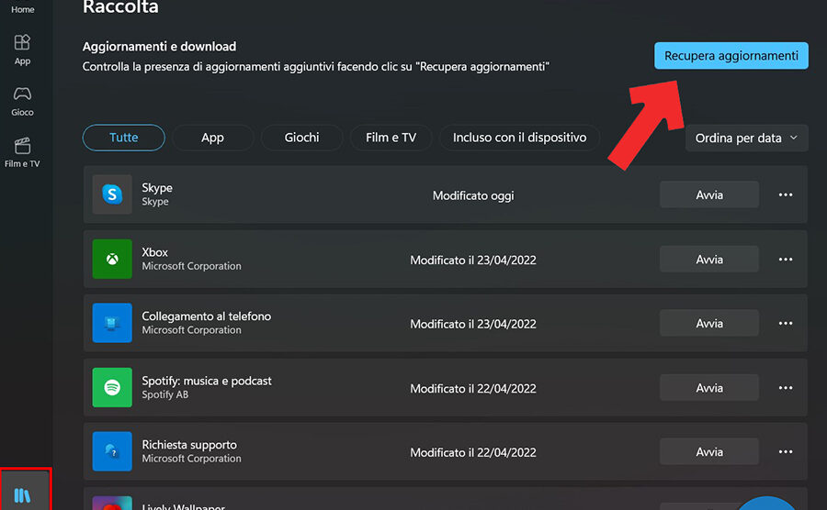The height and width of the screenshot is (510, 827).
Task: Open more options for Spotify
Action: tap(785, 388)
